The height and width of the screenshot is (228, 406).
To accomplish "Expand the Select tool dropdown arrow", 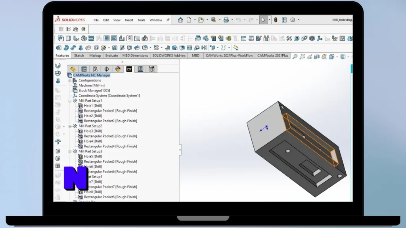I will coord(269,20).
